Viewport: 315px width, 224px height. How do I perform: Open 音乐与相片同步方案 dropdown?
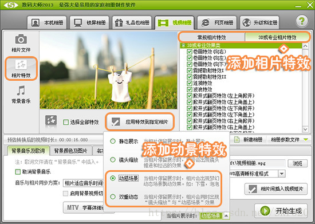(84, 183)
